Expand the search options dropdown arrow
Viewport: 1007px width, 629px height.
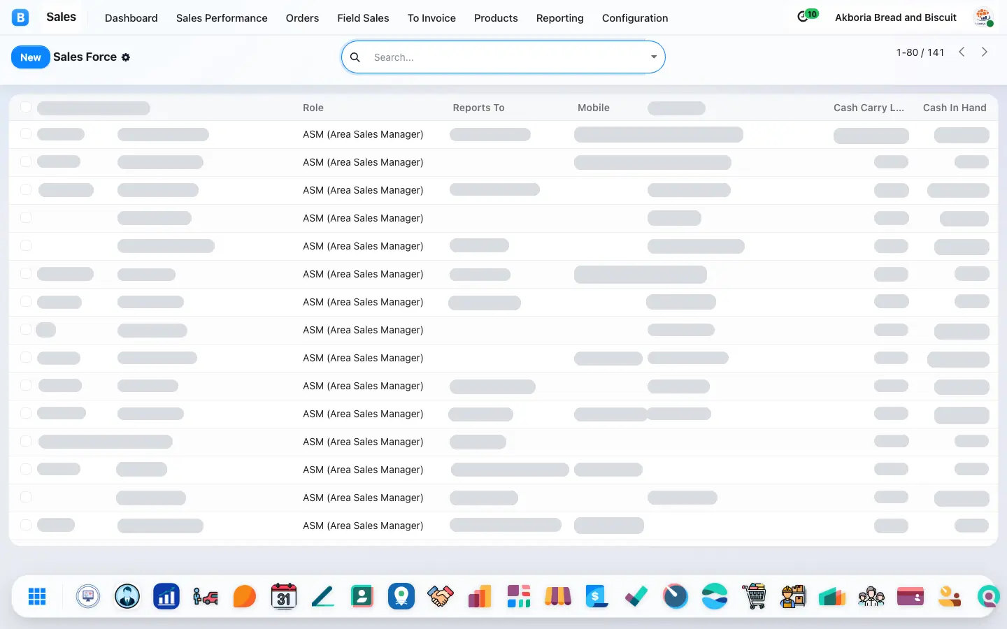pos(654,57)
